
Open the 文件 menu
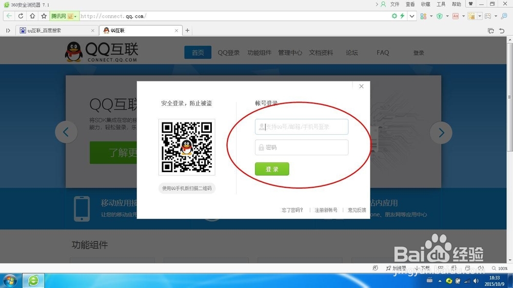pos(395,4)
